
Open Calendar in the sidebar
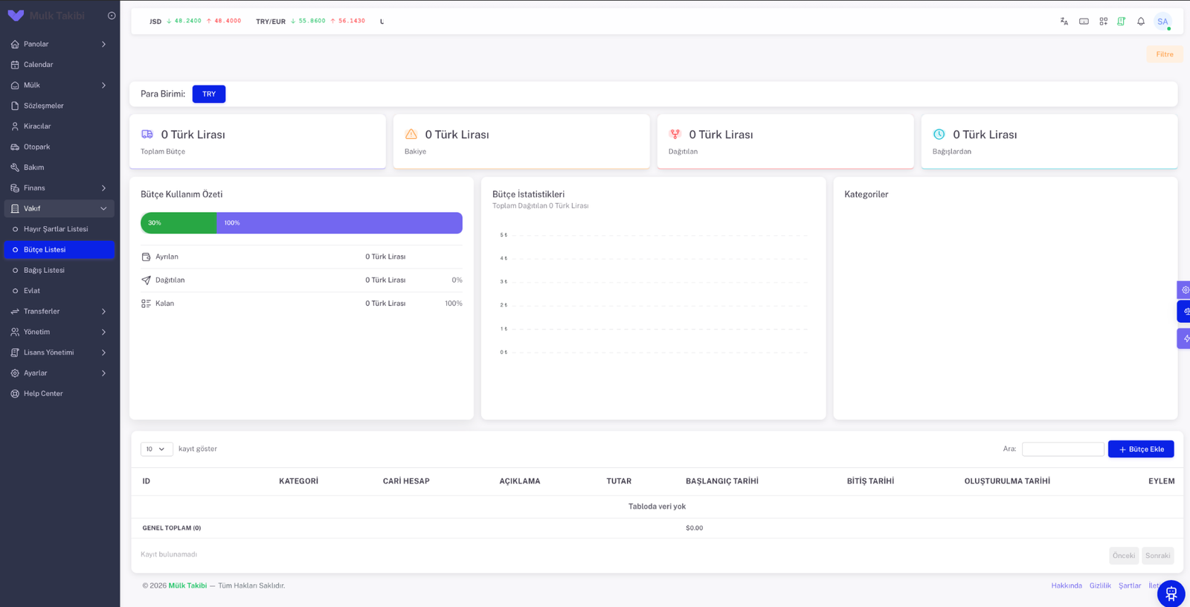59,65
